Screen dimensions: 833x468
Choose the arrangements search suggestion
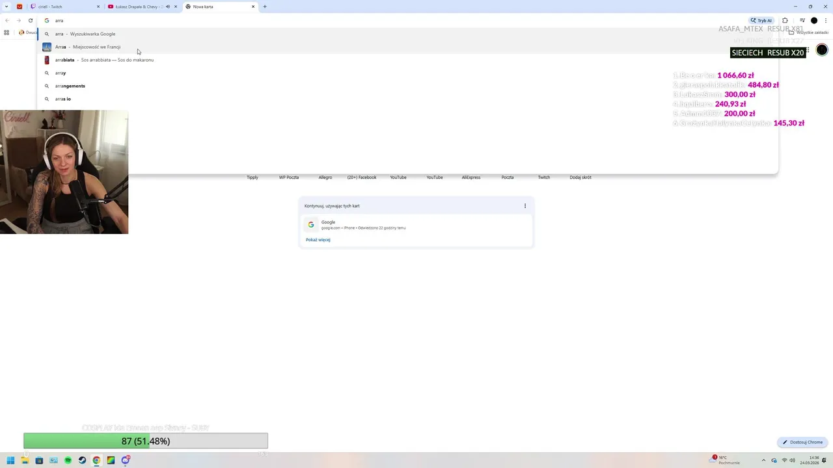[x=407, y=86]
